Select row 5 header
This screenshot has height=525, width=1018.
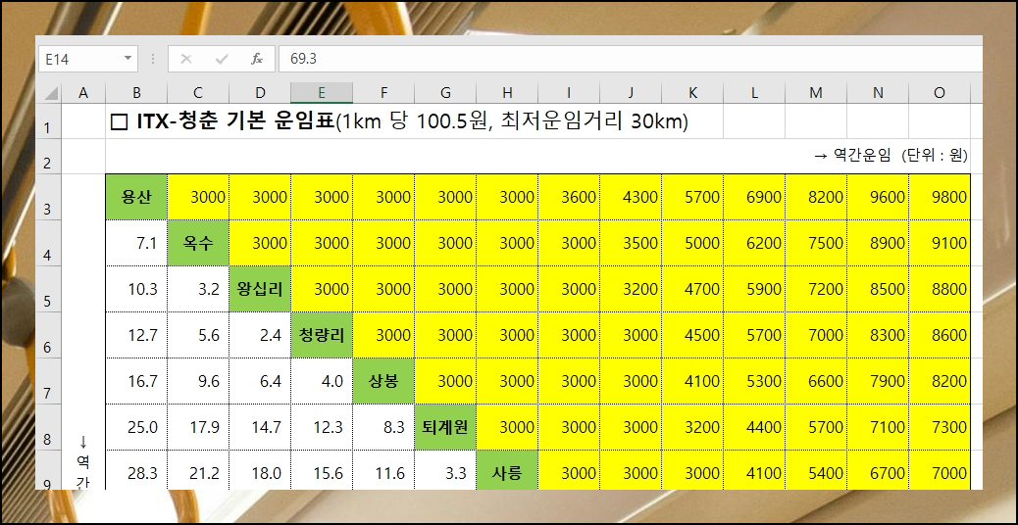47,289
